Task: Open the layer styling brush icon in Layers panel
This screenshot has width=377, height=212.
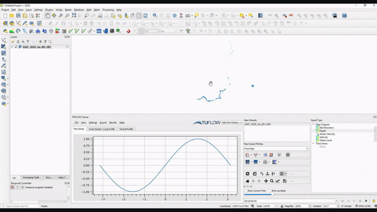Action: (13, 42)
